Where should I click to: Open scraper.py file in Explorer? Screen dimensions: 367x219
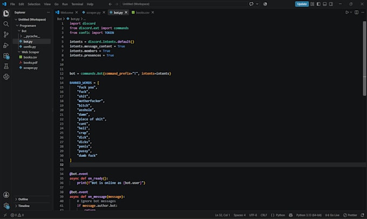pos(30,68)
